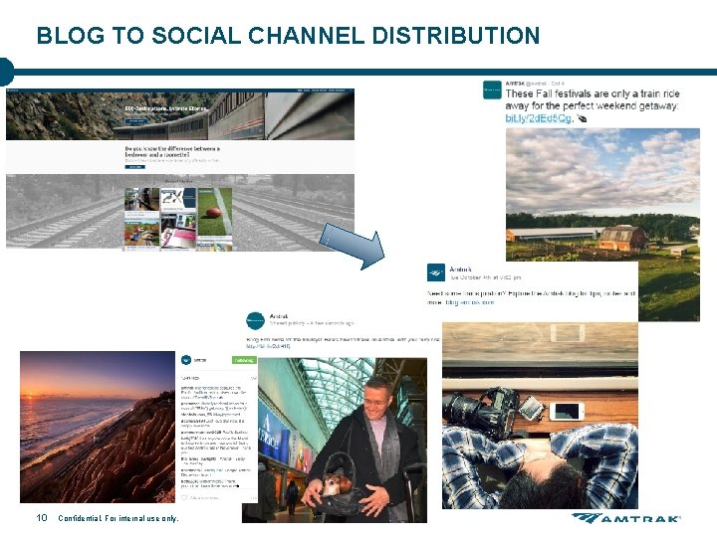Click the blue button under bedroom vs roomette headline
This screenshot has height=537, width=717.
(x=134, y=167)
